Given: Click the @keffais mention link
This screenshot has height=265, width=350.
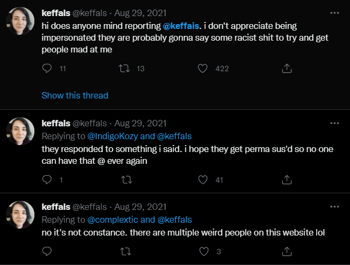Looking at the screenshot, I should 181,26.
